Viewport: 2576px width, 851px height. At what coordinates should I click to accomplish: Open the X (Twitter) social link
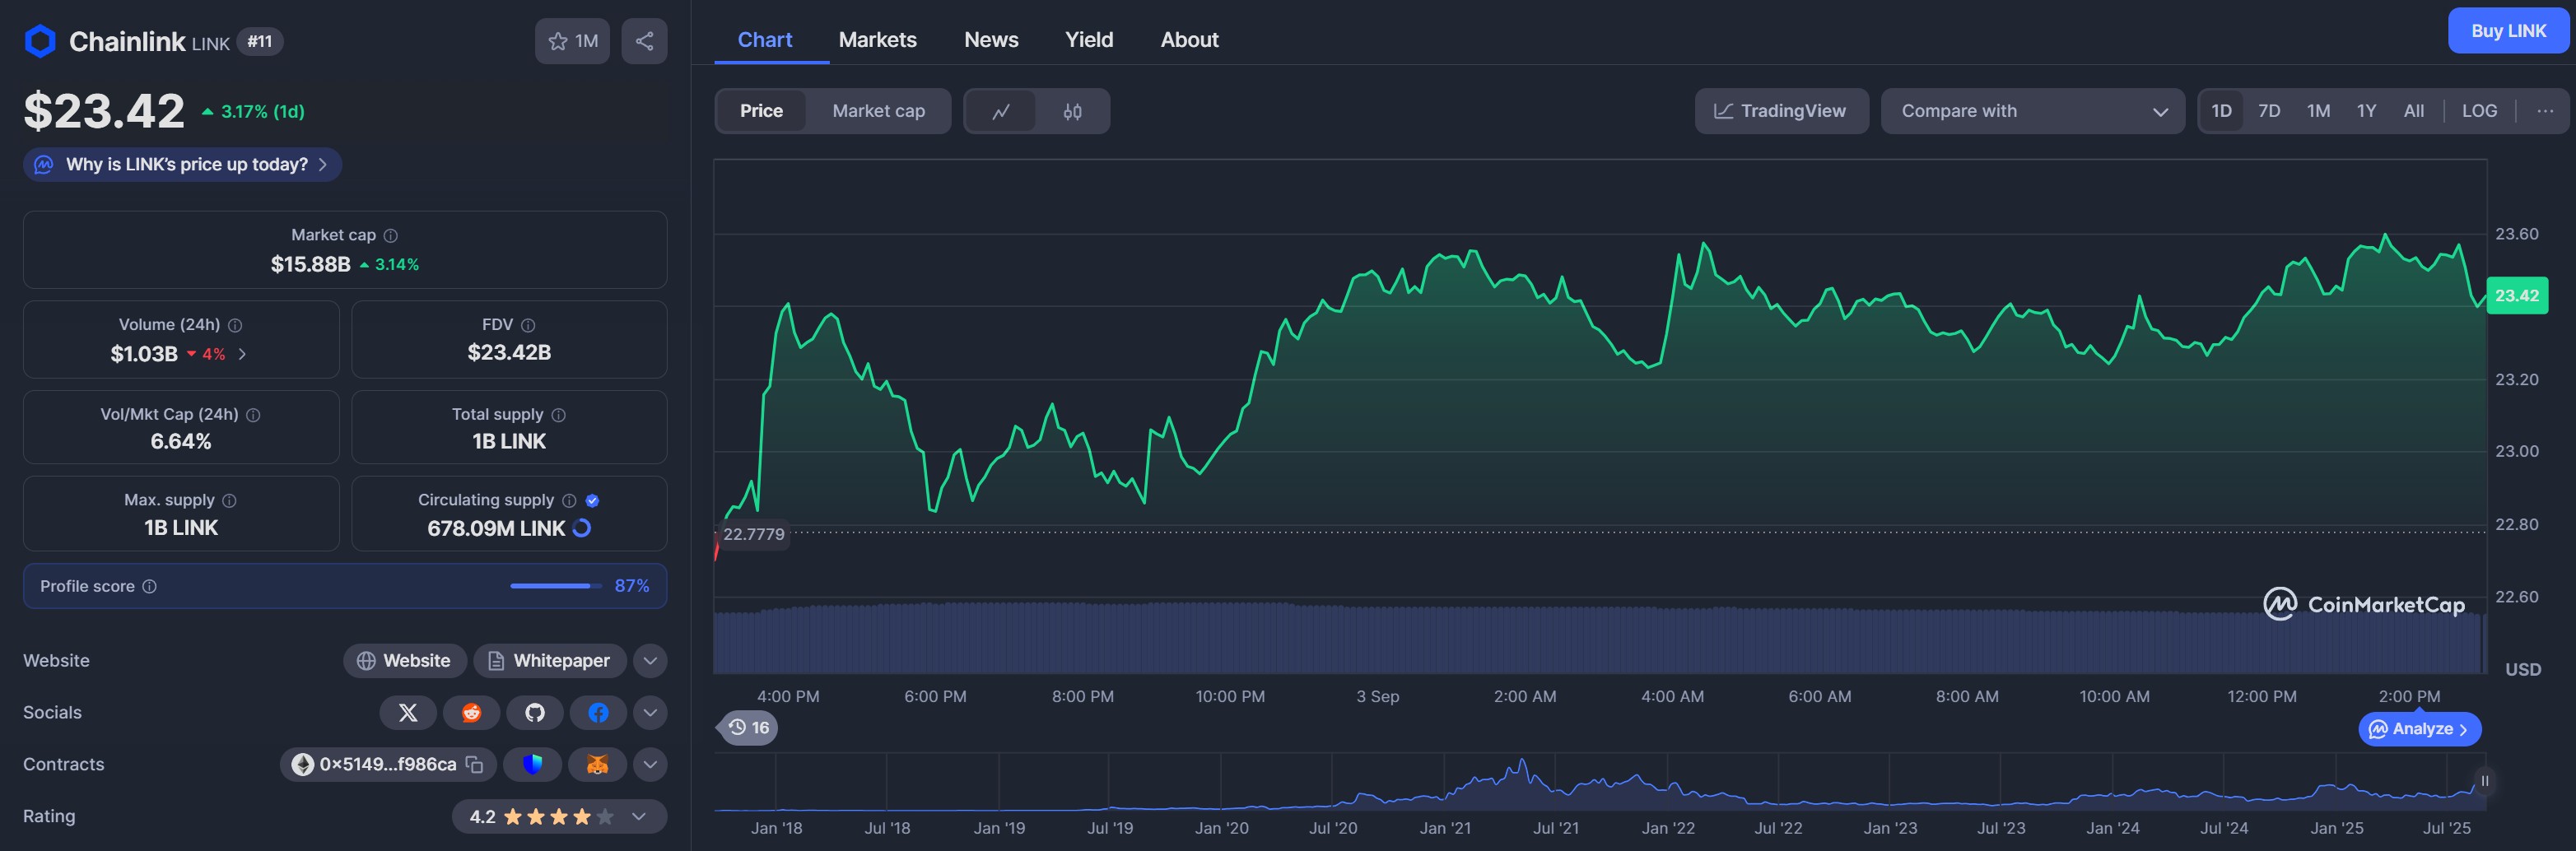pos(408,713)
